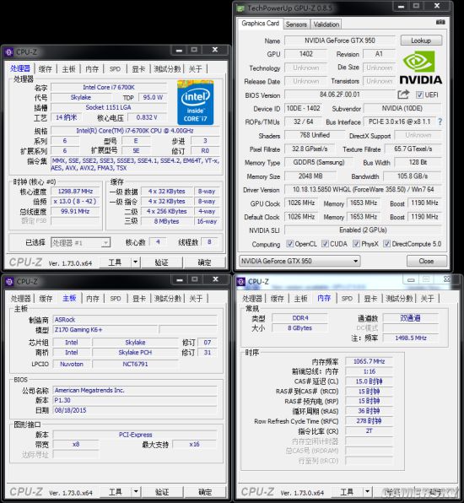Click the DDR4 memory type value

tap(300, 318)
